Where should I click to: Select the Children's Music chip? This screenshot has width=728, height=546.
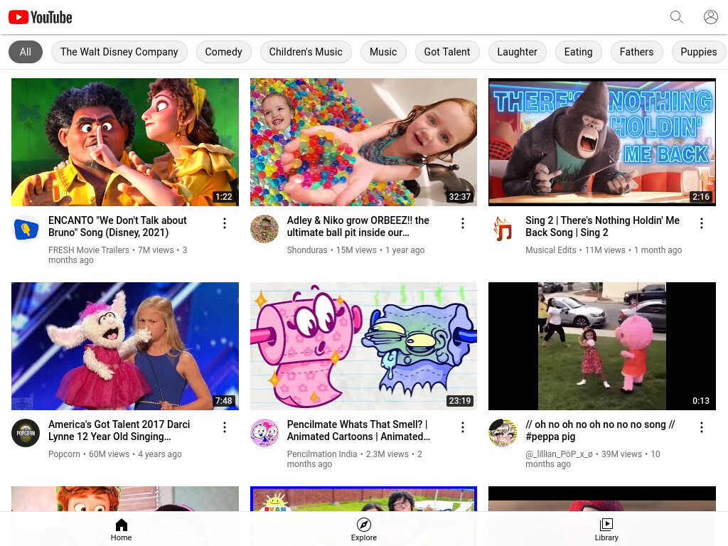(x=306, y=52)
